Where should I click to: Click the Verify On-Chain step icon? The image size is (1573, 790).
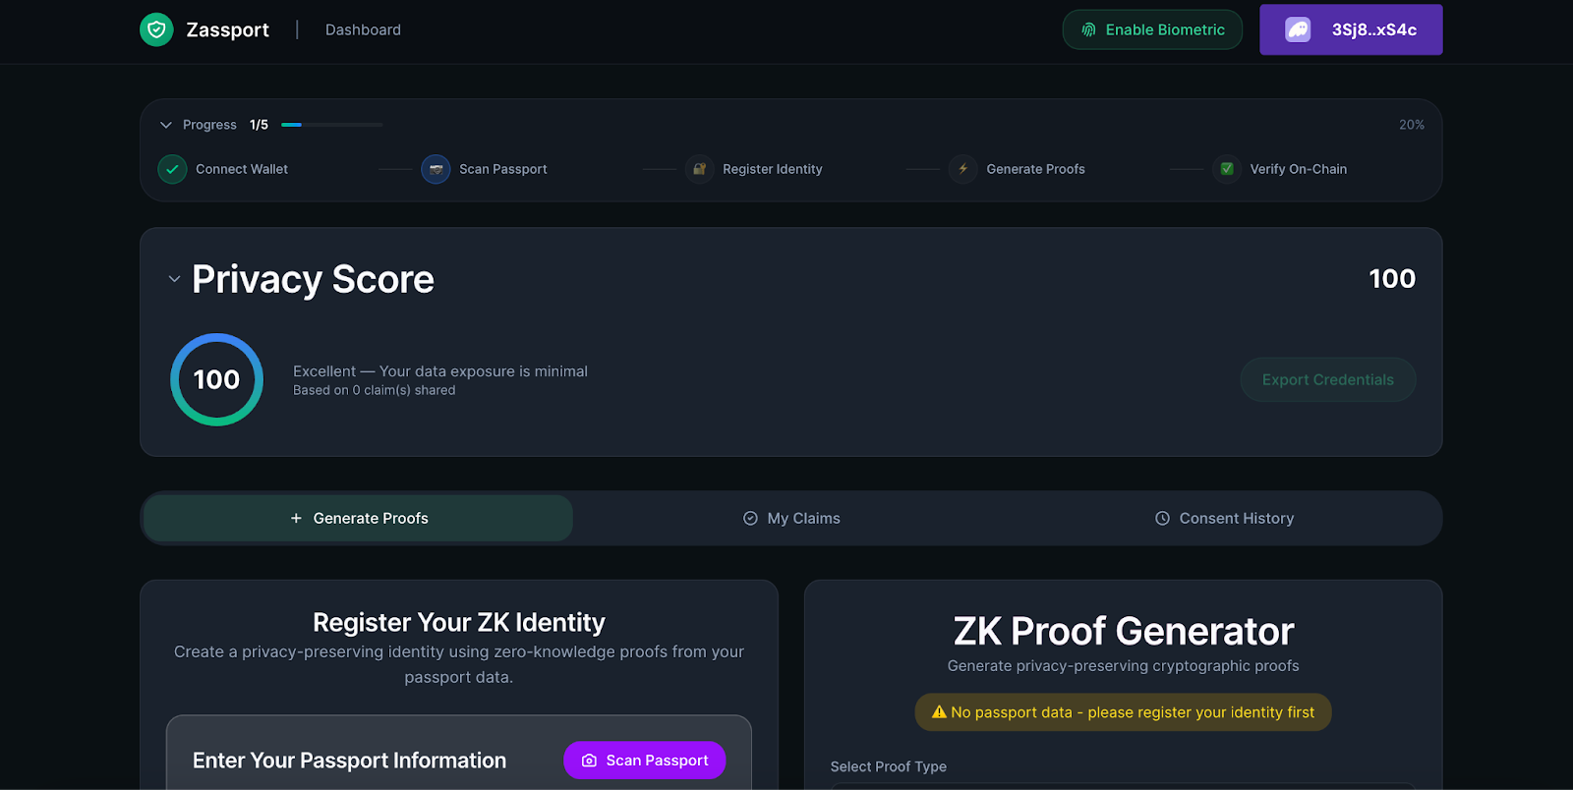pyautogui.click(x=1226, y=169)
